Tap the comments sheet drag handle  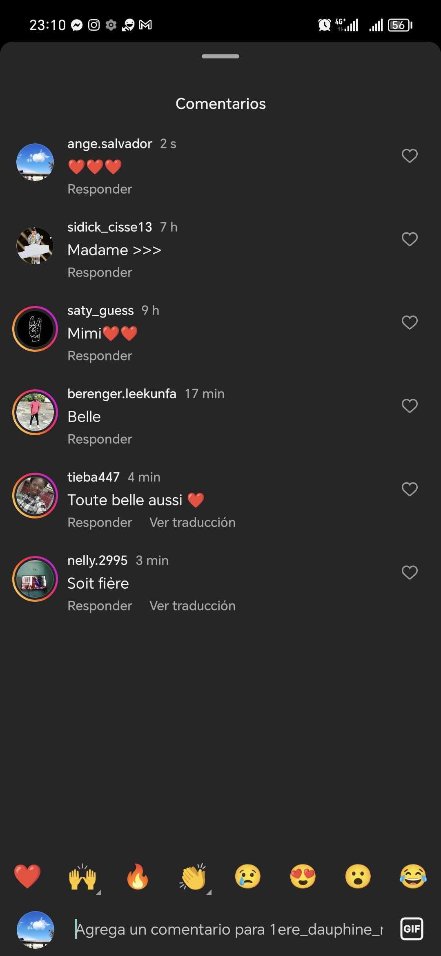[x=220, y=56]
